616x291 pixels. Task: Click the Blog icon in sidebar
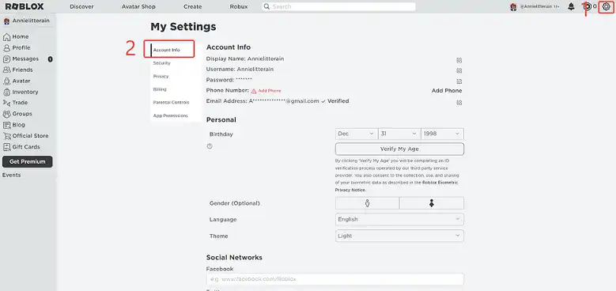pyautogui.click(x=6, y=125)
